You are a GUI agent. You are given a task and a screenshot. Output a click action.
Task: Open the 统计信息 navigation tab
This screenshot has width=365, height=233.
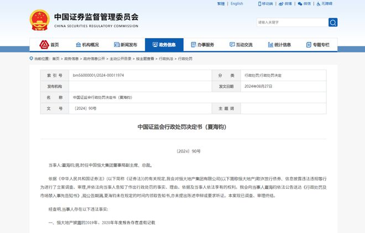(x=279, y=45)
